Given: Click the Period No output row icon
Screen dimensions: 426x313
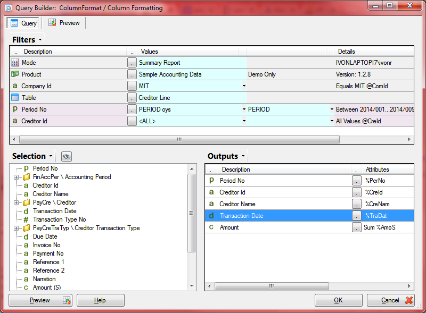Looking at the screenshot, I should coord(211,180).
